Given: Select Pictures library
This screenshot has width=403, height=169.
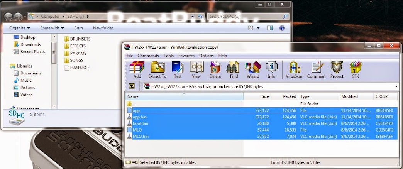Looking at the screenshot, I should coord(24,88).
